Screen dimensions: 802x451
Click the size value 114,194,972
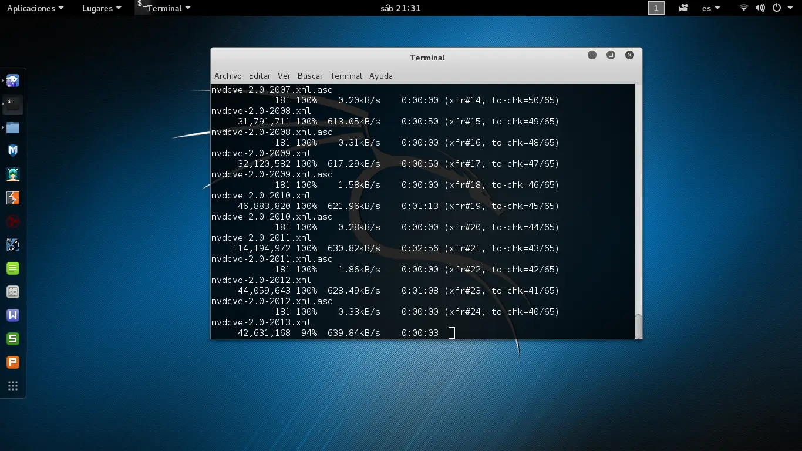pos(262,248)
